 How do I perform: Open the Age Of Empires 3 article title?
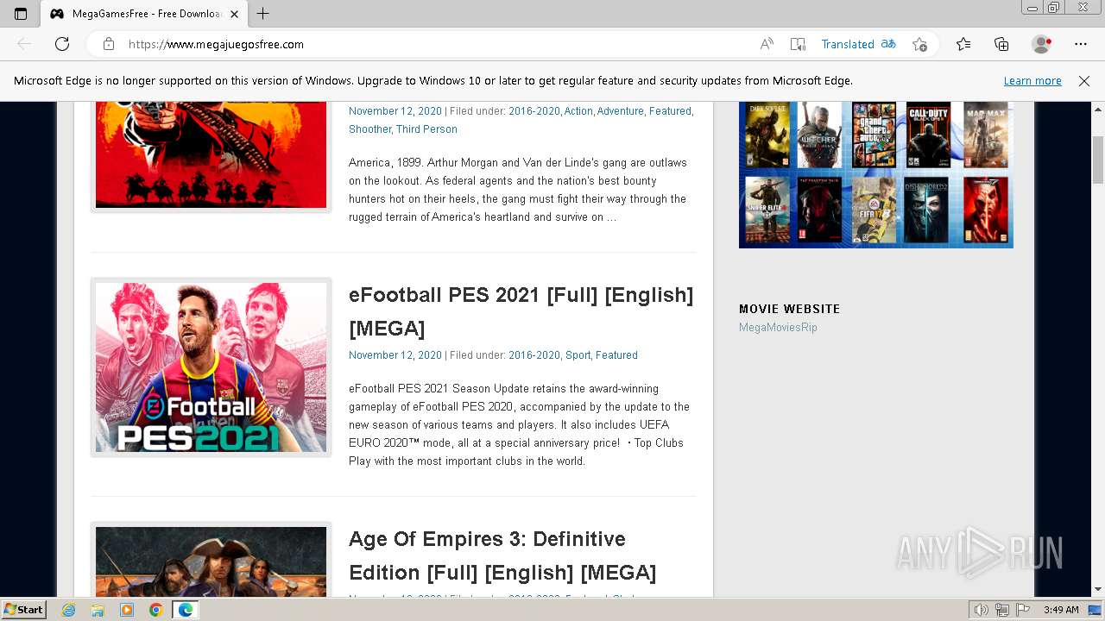pos(502,555)
